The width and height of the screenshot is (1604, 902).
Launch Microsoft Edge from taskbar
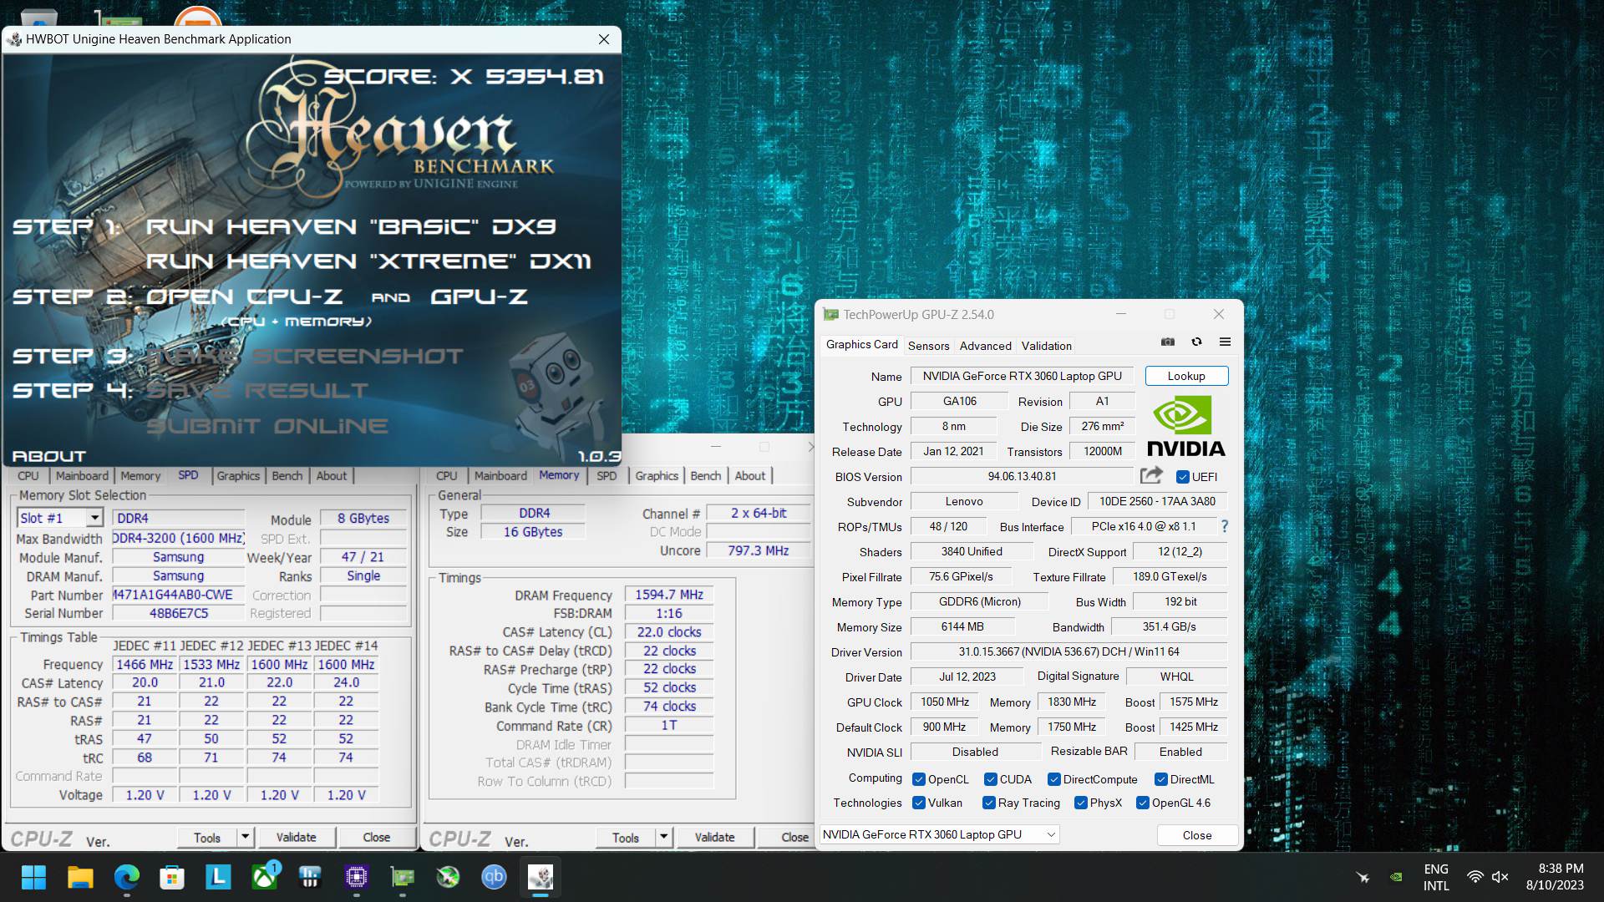pyautogui.click(x=127, y=877)
